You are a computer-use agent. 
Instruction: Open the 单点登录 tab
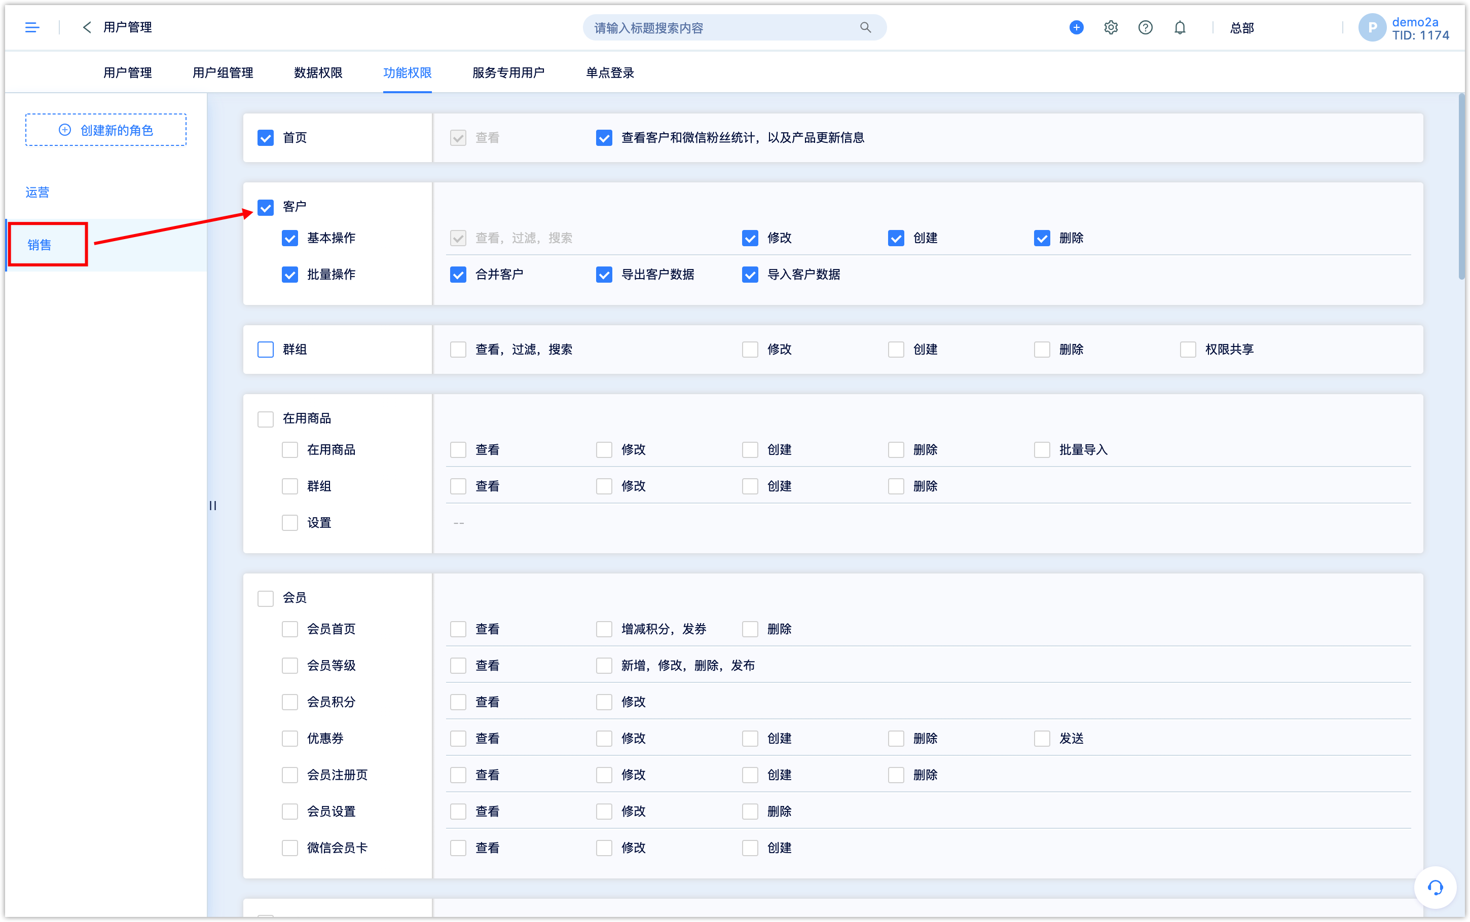coord(610,72)
